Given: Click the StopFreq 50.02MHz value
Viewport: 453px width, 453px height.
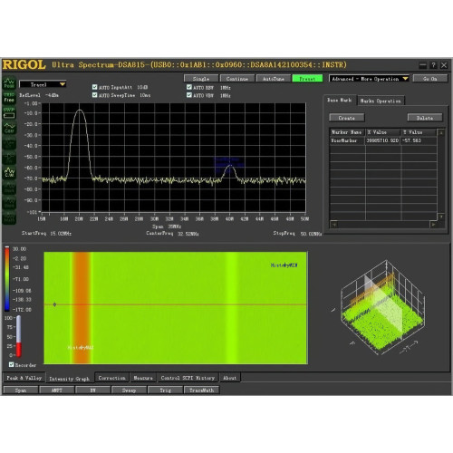Looking at the screenshot, I should [x=311, y=234].
